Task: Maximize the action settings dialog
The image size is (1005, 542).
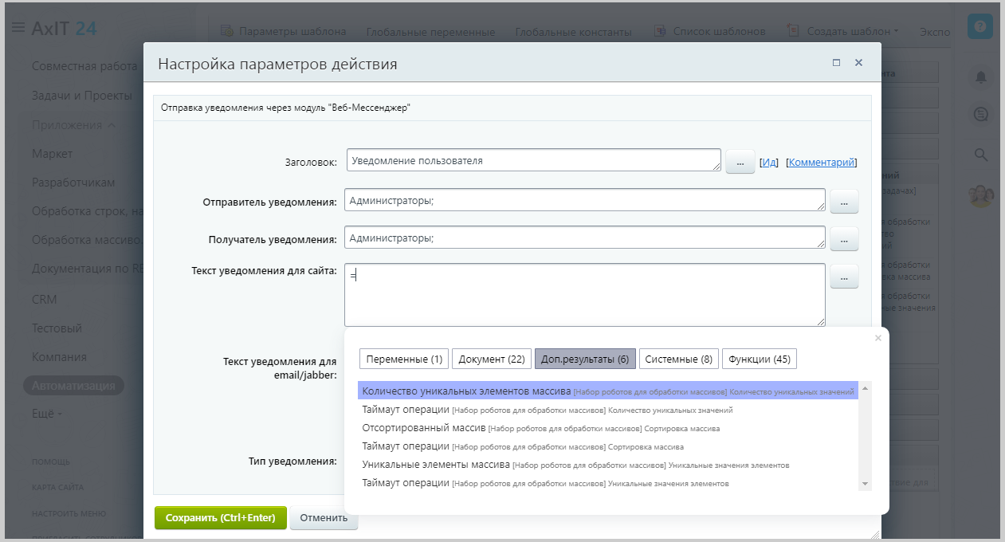Action: tap(836, 63)
